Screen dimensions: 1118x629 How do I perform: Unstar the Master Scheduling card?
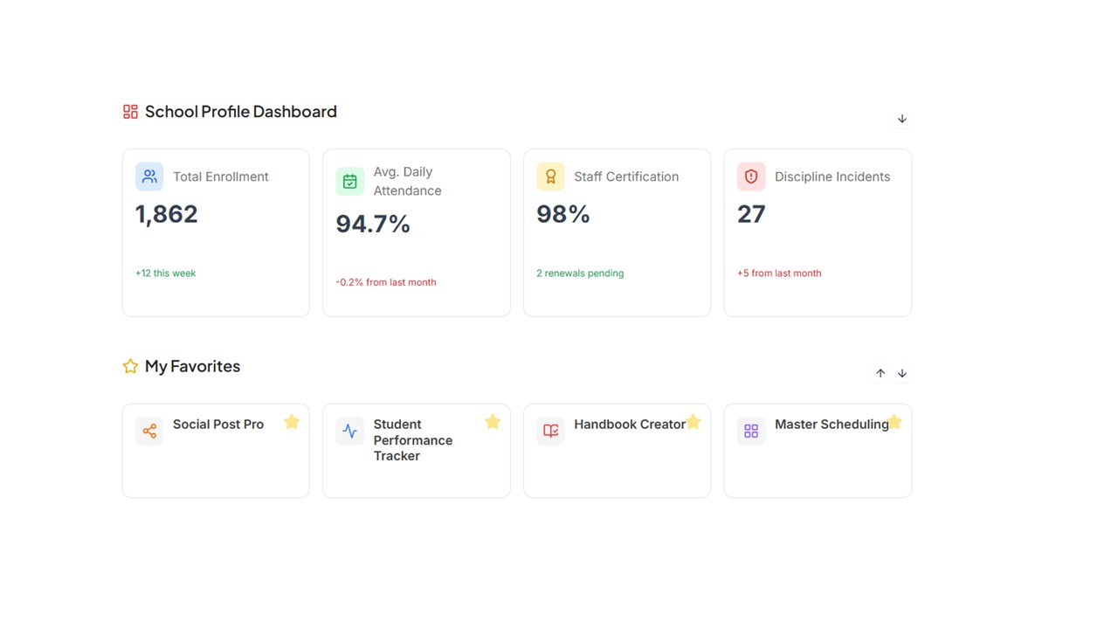894,421
